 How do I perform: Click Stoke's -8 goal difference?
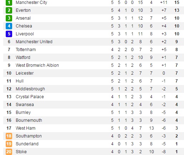[x=164, y=152]
